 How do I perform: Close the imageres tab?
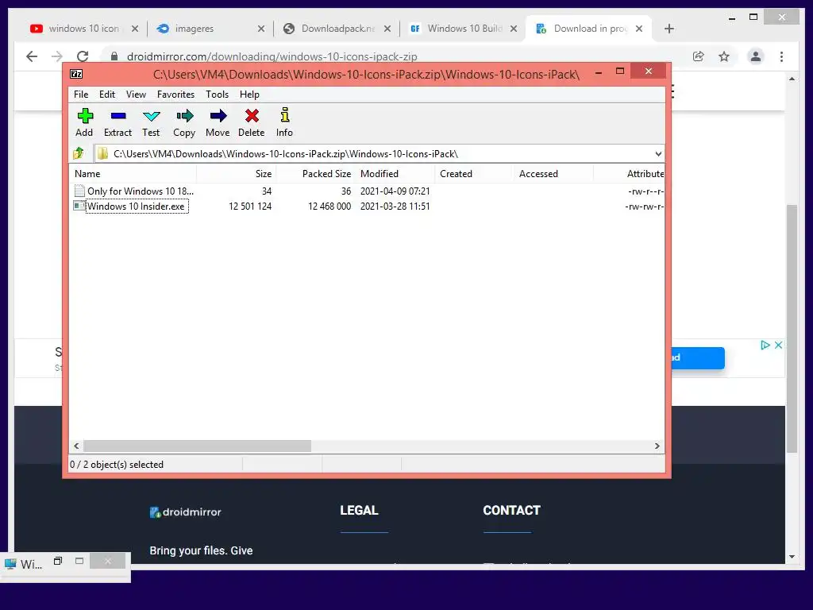pyautogui.click(x=260, y=29)
